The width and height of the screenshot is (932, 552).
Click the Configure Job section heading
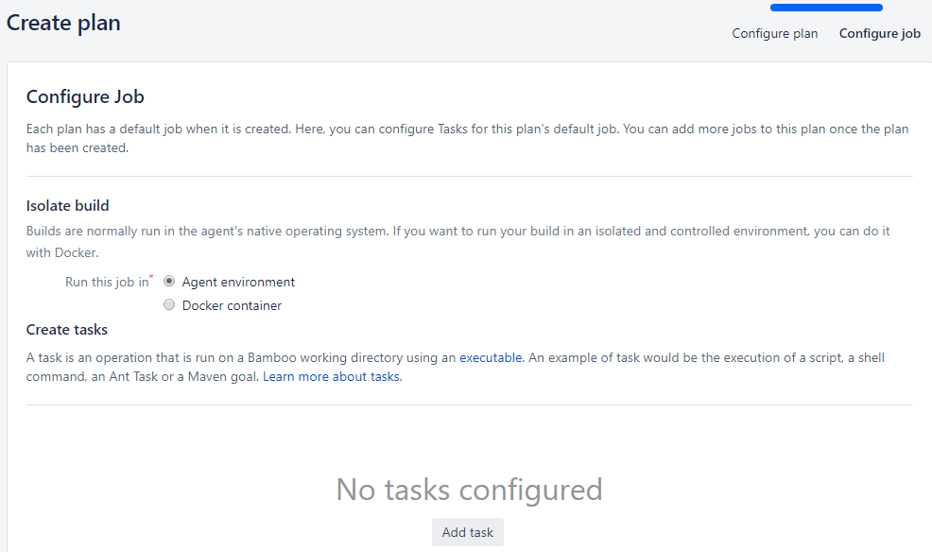[85, 96]
